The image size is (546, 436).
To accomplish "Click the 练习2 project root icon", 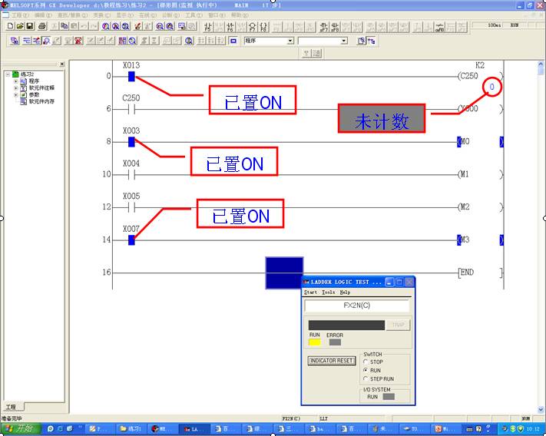I will click(x=15, y=74).
